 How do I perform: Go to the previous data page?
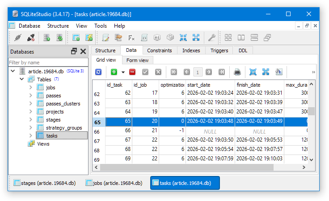187,72
